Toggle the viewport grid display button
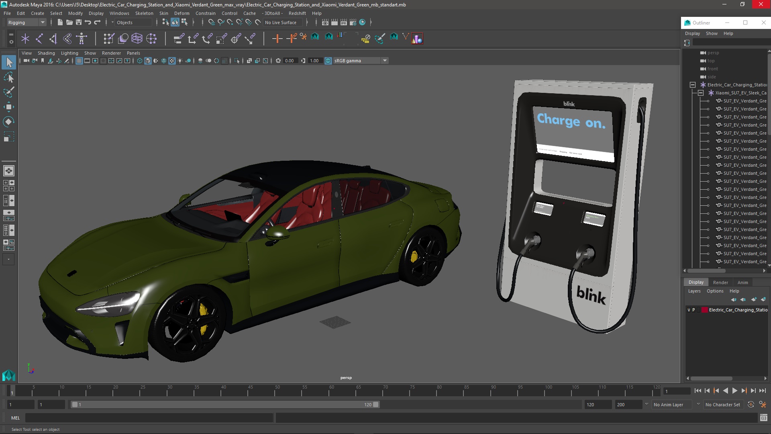The image size is (771, 434). click(79, 61)
